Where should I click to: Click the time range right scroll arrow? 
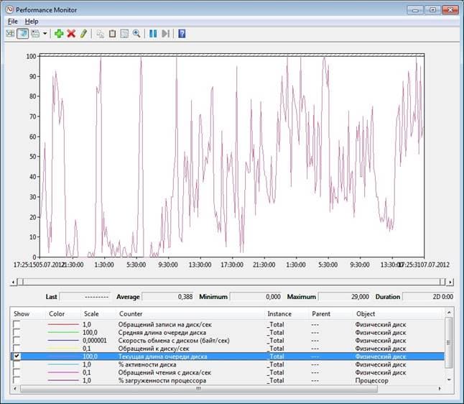coord(450,283)
